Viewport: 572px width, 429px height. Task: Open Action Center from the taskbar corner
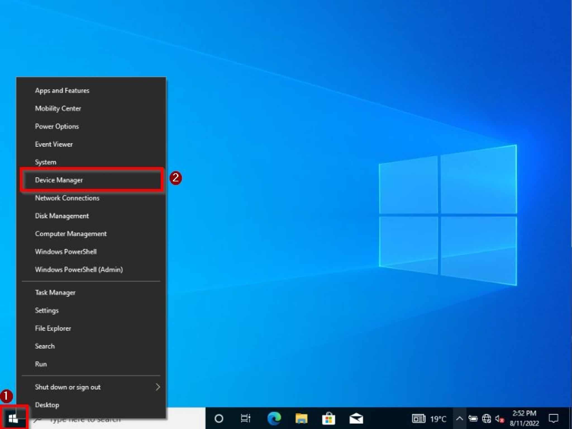pos(554,419)
